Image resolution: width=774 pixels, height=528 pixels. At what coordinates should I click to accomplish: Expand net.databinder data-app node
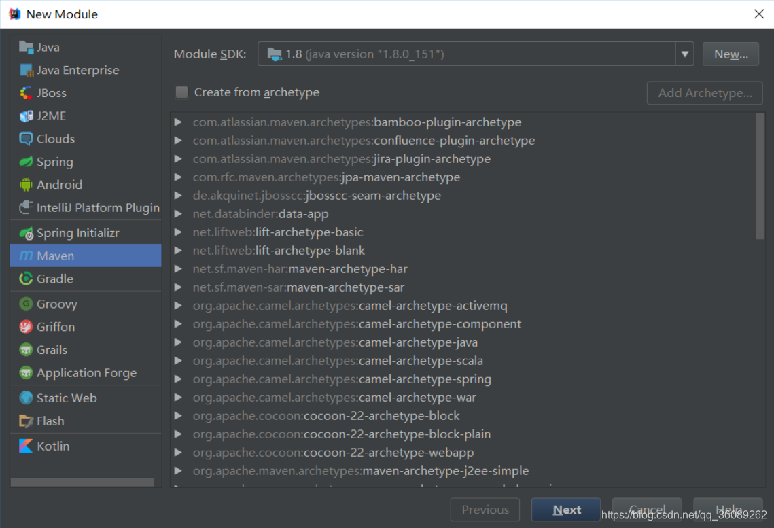click(178, 213)
